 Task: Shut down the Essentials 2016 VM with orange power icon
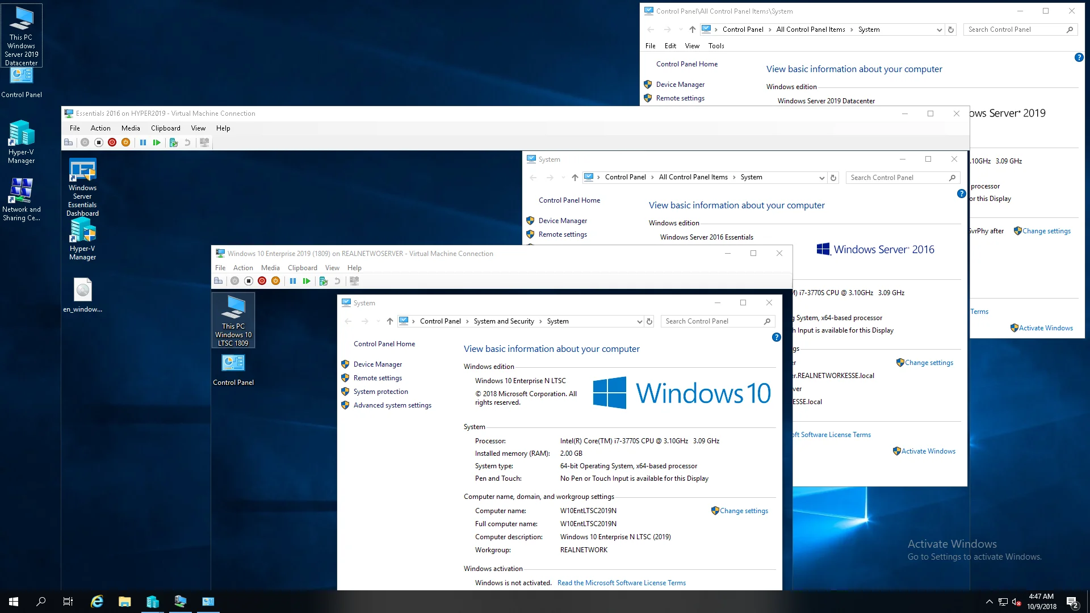point(125,142)
